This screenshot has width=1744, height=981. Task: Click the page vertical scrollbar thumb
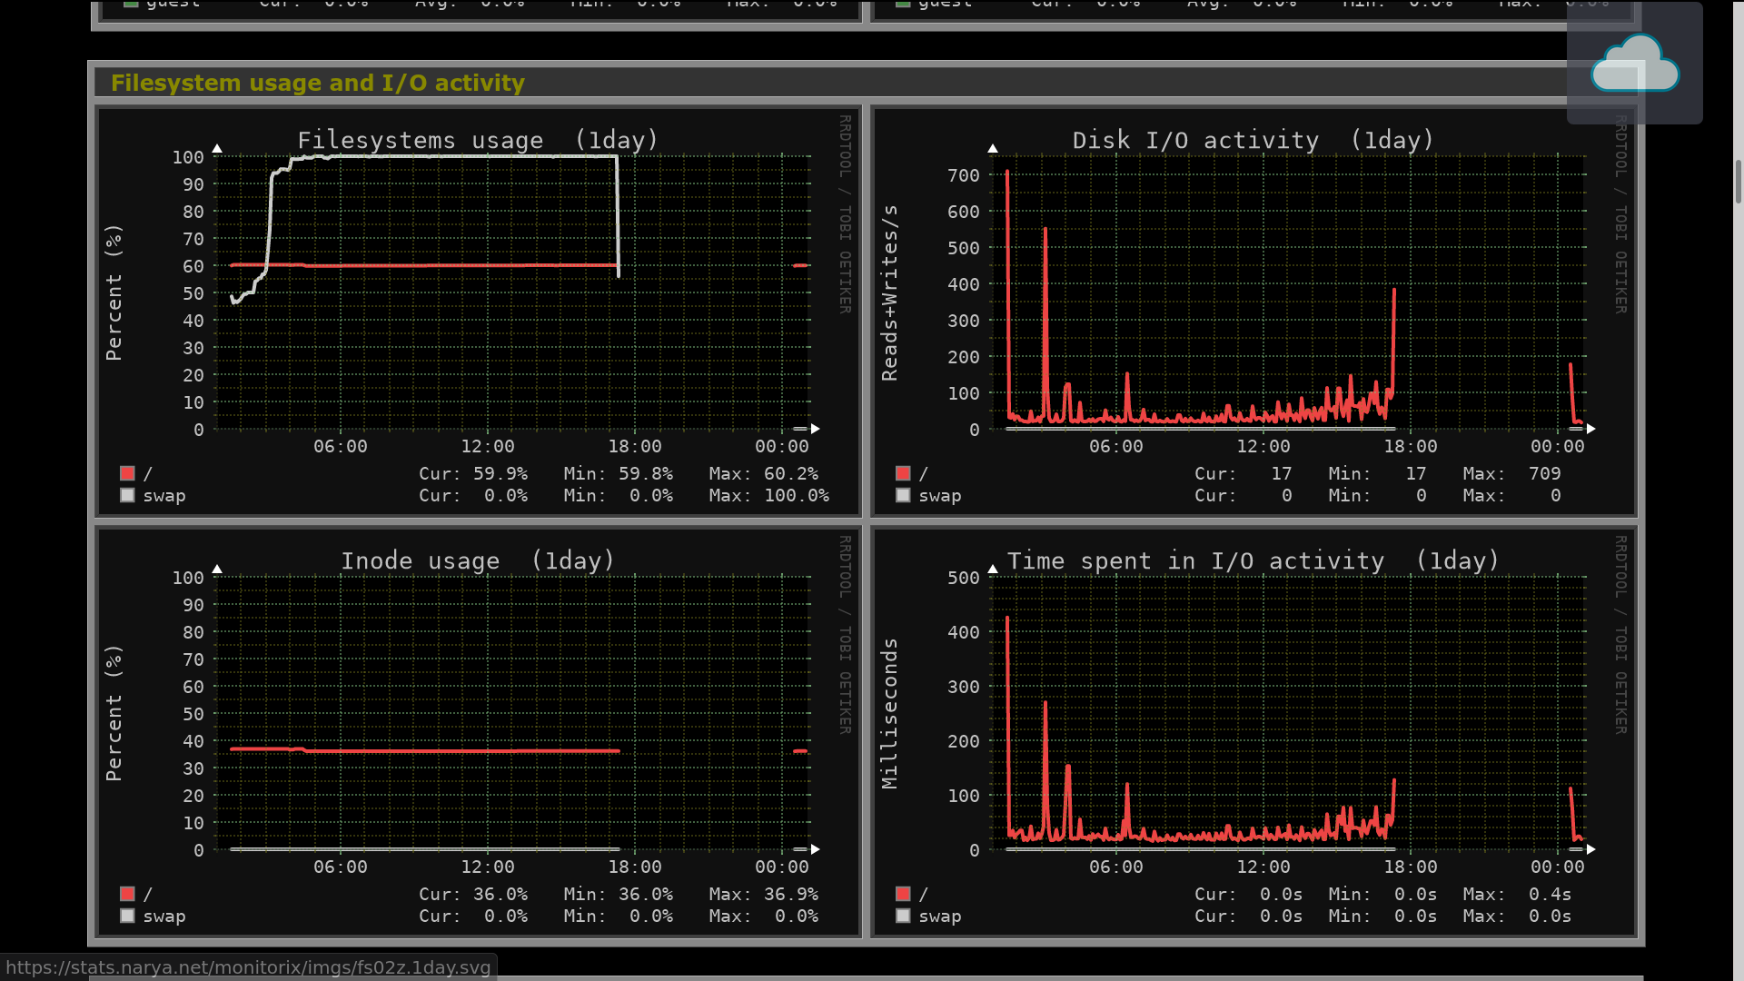pos(1739,182)
